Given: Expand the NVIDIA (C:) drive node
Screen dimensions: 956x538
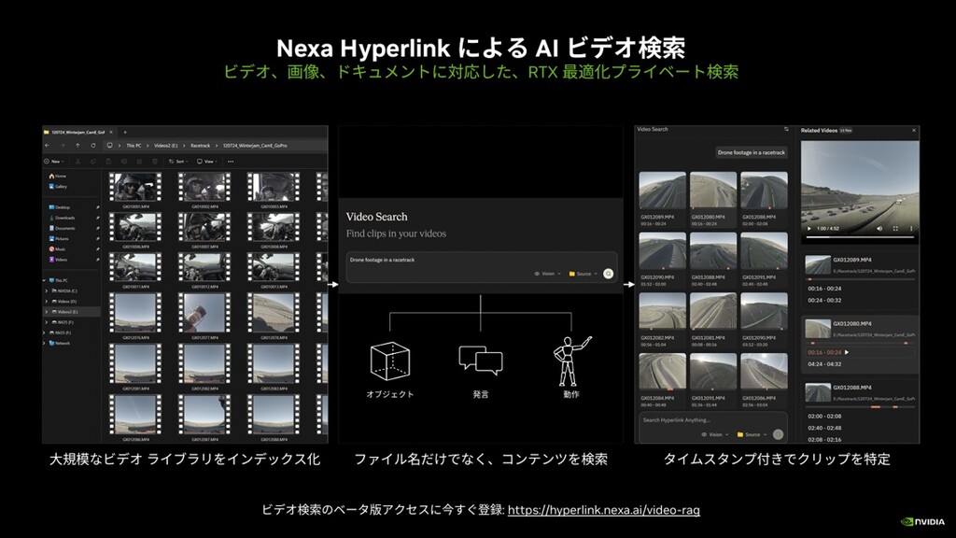Looking at the screenshot, I should click(47, 291).
